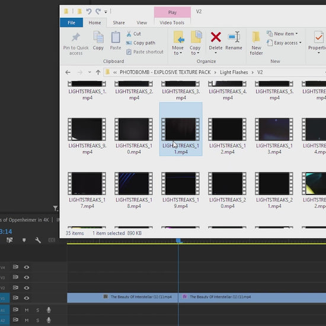This screenshot has width=326, height=326.
Task: Click the Cut scissors icon
Action: [x=129, y=34]
